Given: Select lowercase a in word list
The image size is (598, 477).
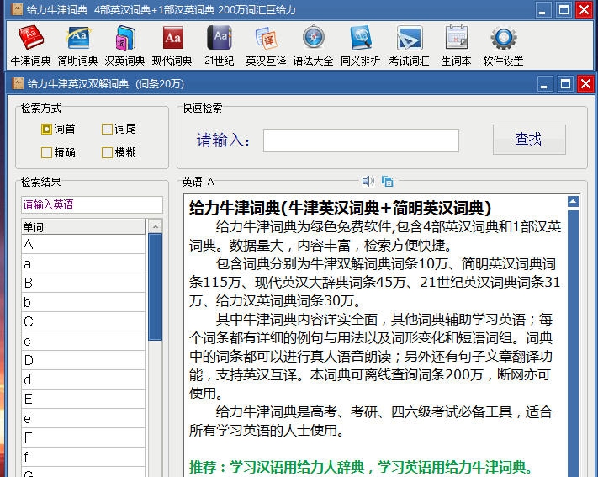Looking at the screenshot, I should pyautogui.click(x=83, y=263).
